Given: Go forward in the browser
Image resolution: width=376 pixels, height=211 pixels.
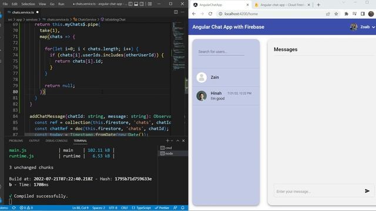Looking at the screenshot, I should click(x=202, y=14).
